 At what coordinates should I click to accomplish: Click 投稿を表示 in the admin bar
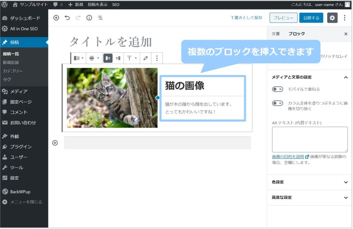[98, 4]
